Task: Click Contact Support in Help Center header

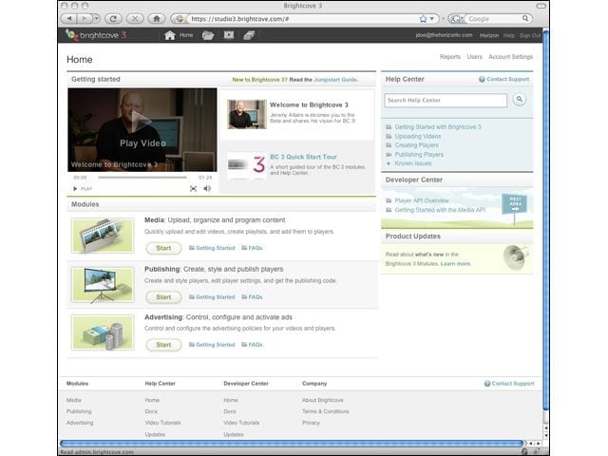Action: (504, 79)
